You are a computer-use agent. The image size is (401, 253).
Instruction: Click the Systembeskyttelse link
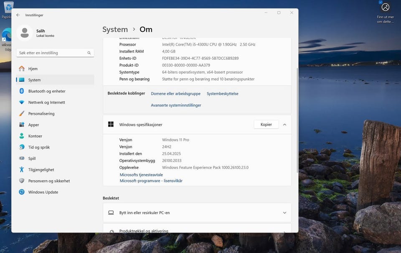222,94
